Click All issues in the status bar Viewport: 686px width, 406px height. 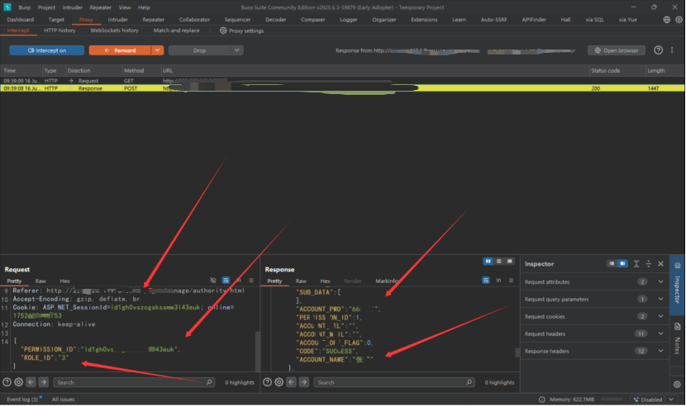point(63,399)
